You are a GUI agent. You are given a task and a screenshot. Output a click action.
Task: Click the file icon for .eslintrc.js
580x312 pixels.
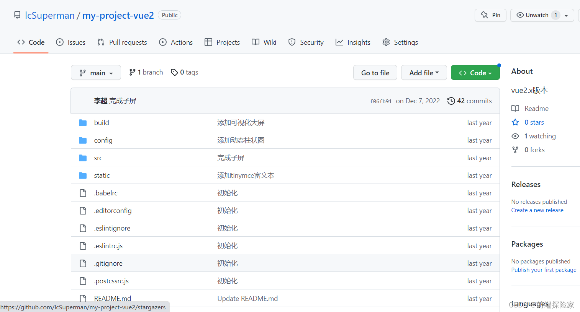pyautogui.click(x=83, y=246)
